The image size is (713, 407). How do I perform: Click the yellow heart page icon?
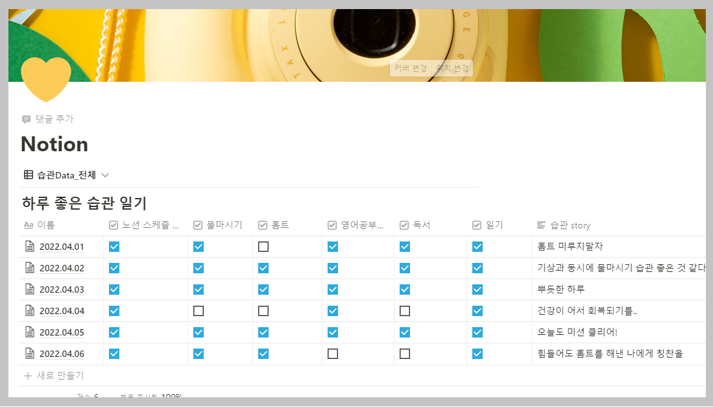tap(45, 77)
